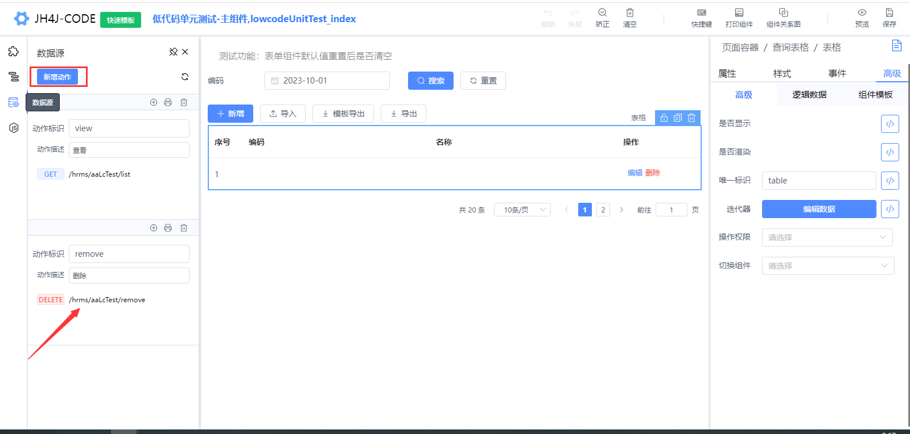Click the 编辑数据 button
Screen dimensions: 910x434
819,209
